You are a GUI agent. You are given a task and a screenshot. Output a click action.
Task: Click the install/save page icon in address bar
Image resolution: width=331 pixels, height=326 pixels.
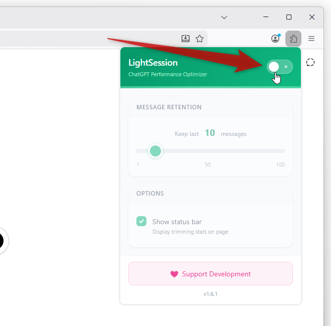[186, 39]
